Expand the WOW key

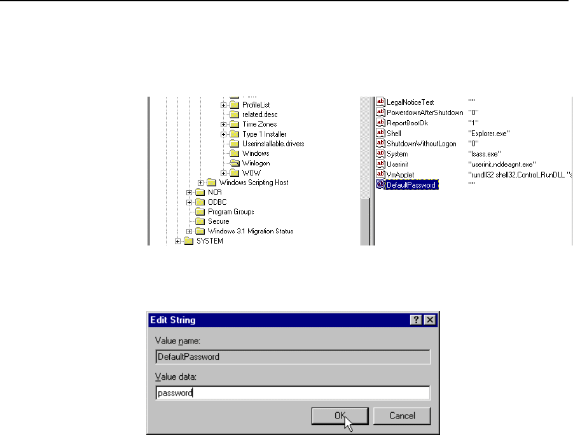tap(223, 173)
